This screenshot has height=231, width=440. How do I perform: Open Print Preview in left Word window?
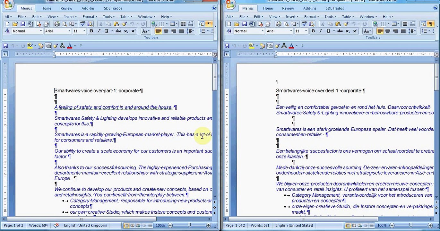(x=65, y=24)
